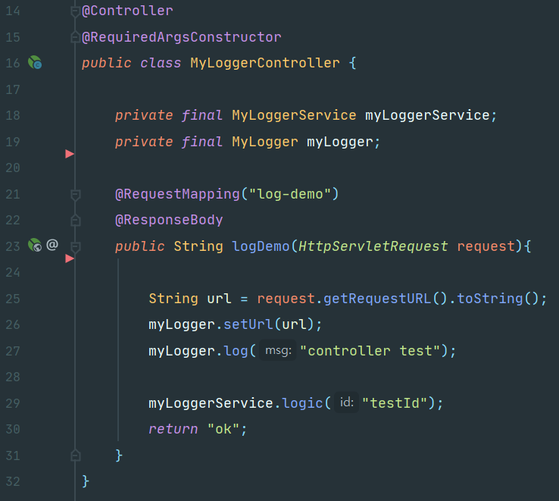The image size is (559, 501).
Task: Click the @ gutter icon beside logDemo
Action: pos(52,245)
